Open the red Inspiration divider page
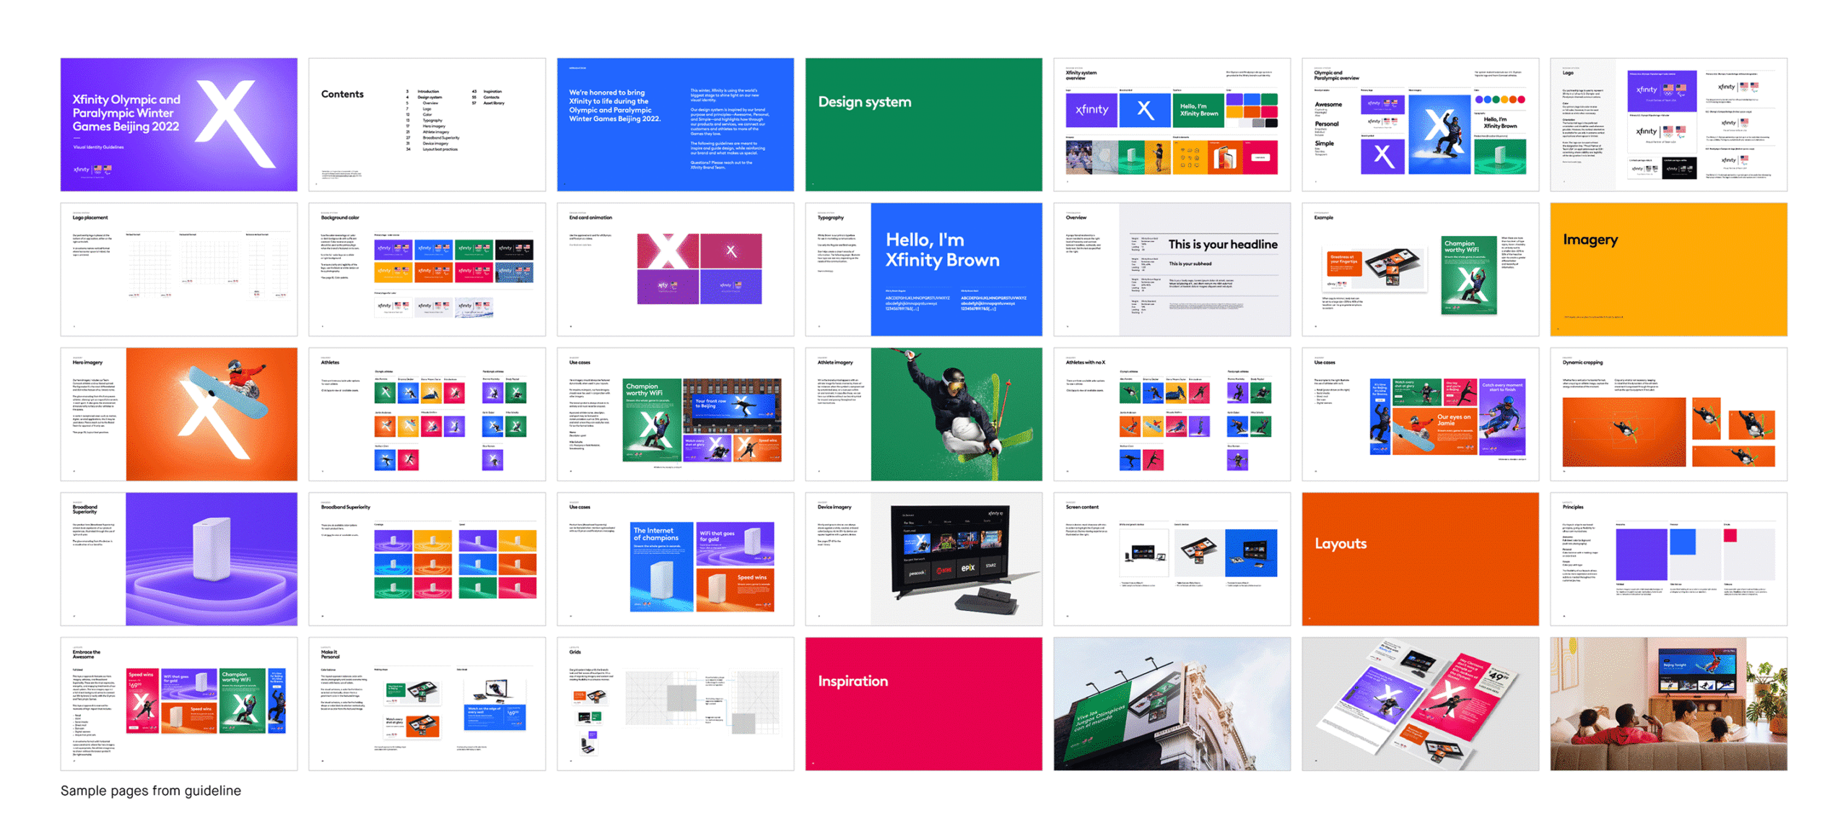Screen dimensions: 1848x829 click(923, 704)
